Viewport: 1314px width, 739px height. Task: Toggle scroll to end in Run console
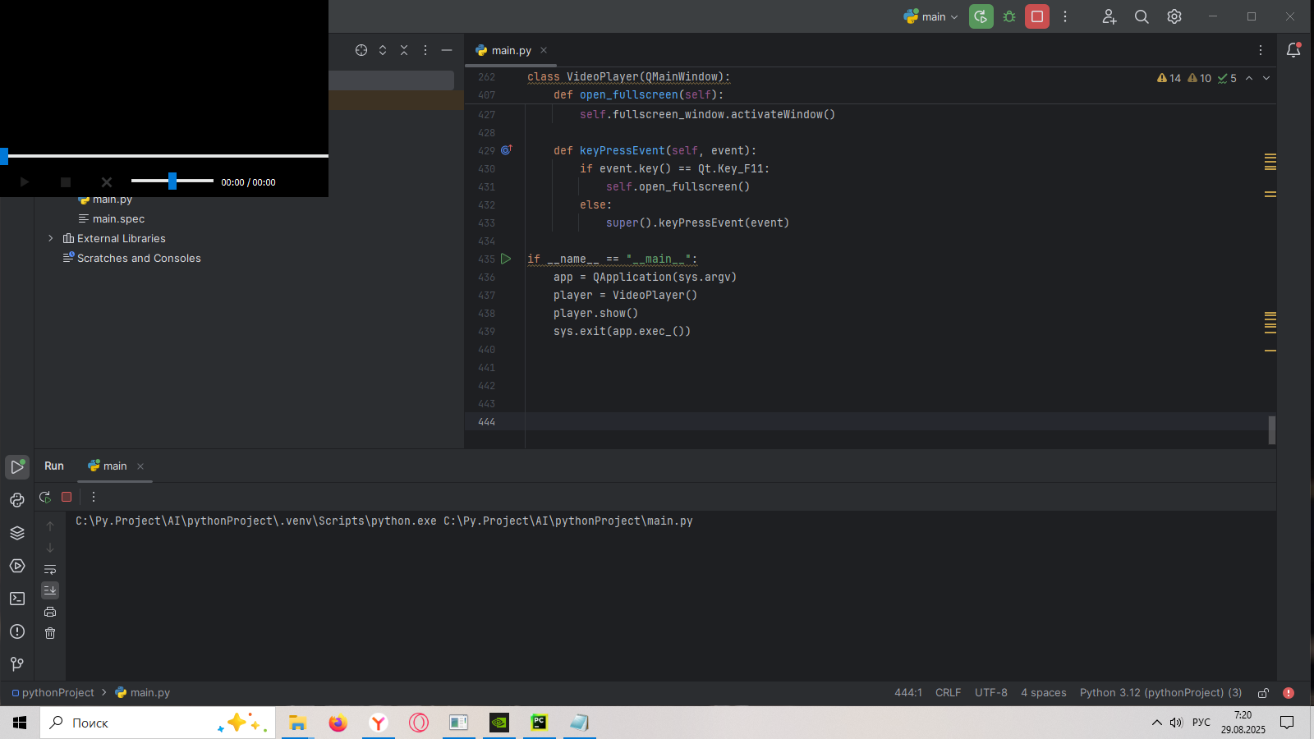50,590
